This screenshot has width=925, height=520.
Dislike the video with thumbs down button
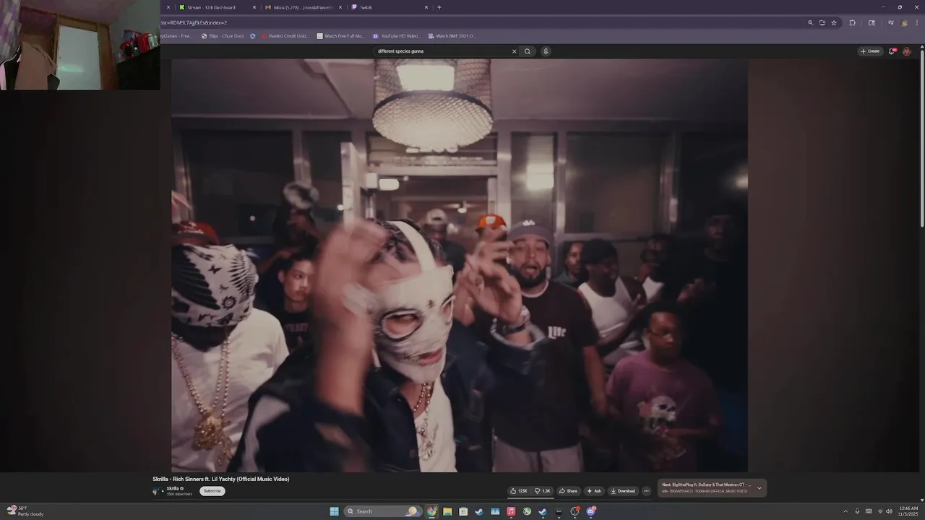coord(542,491)
